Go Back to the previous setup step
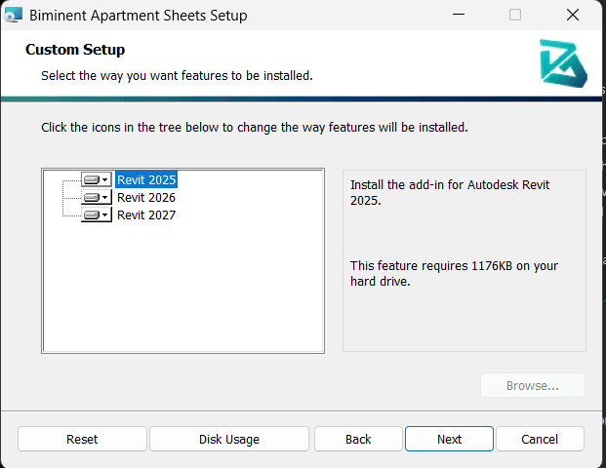The height and width of the screenshot is (468, 606). tap(358, 439)
